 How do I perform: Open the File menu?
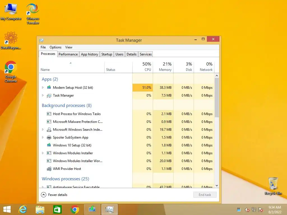coord(43,47)
